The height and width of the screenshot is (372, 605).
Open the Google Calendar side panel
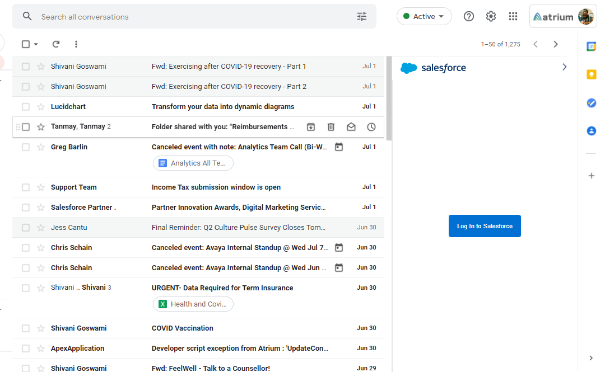pos(591,46)
